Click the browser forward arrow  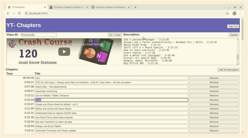click(x=14, y=13)
